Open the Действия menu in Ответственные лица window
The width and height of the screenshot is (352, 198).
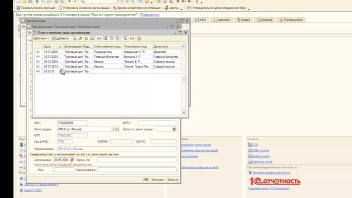pos(41,38)
